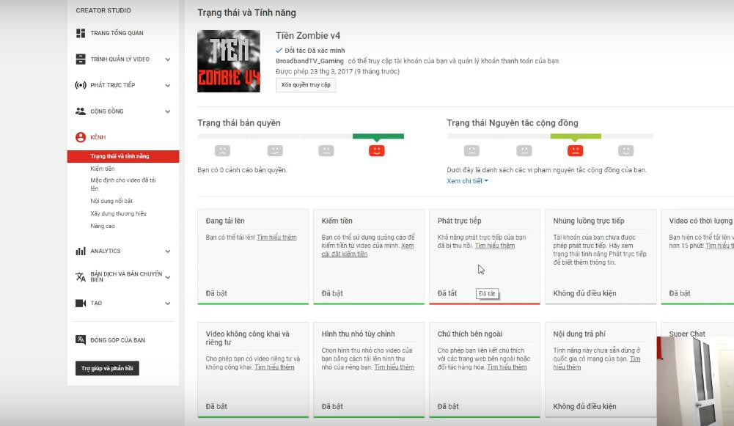The width and height of the screenshot is (734, 426).
Task: Click the Tạo video camera icon
Action: (81, 304)
